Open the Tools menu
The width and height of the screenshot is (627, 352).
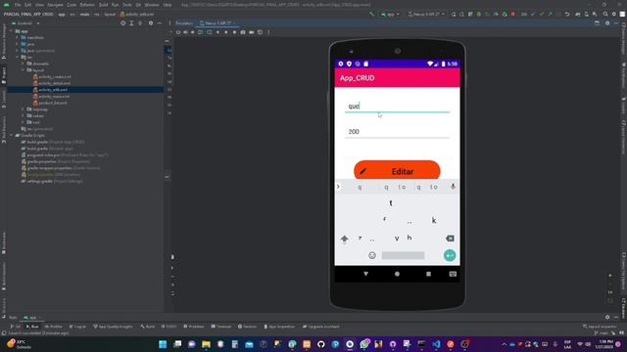click(x=127, y=5)
